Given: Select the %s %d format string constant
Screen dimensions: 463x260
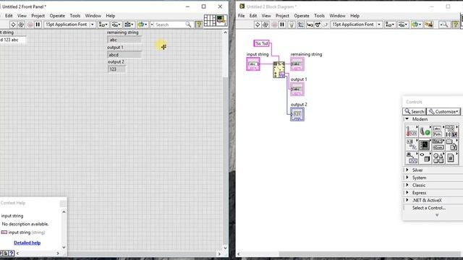Looking at the screenshot, I should [261, 43].
